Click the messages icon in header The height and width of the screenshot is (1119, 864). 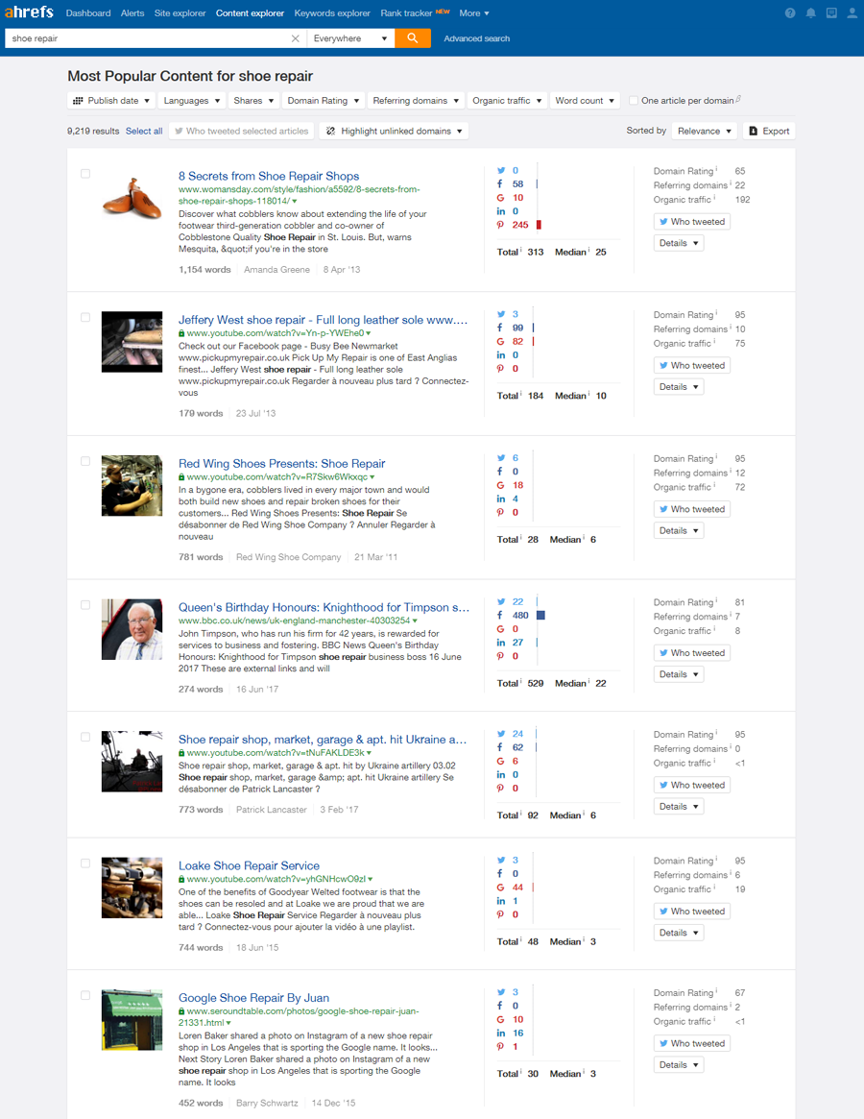831,12
